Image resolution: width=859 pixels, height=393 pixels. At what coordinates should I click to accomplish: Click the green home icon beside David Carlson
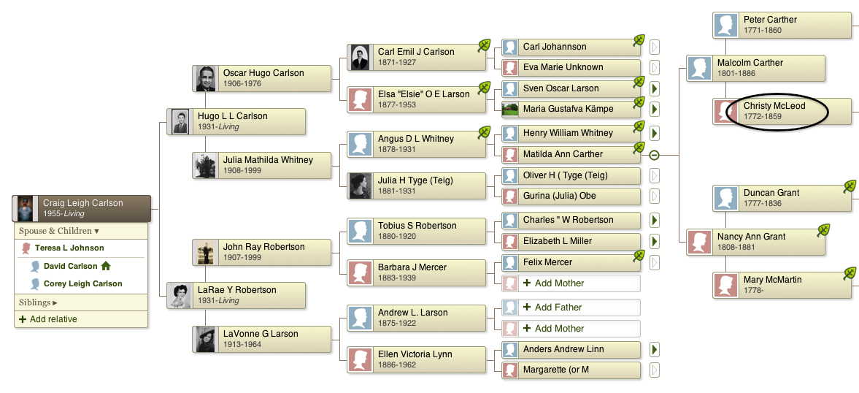[106, 266]
